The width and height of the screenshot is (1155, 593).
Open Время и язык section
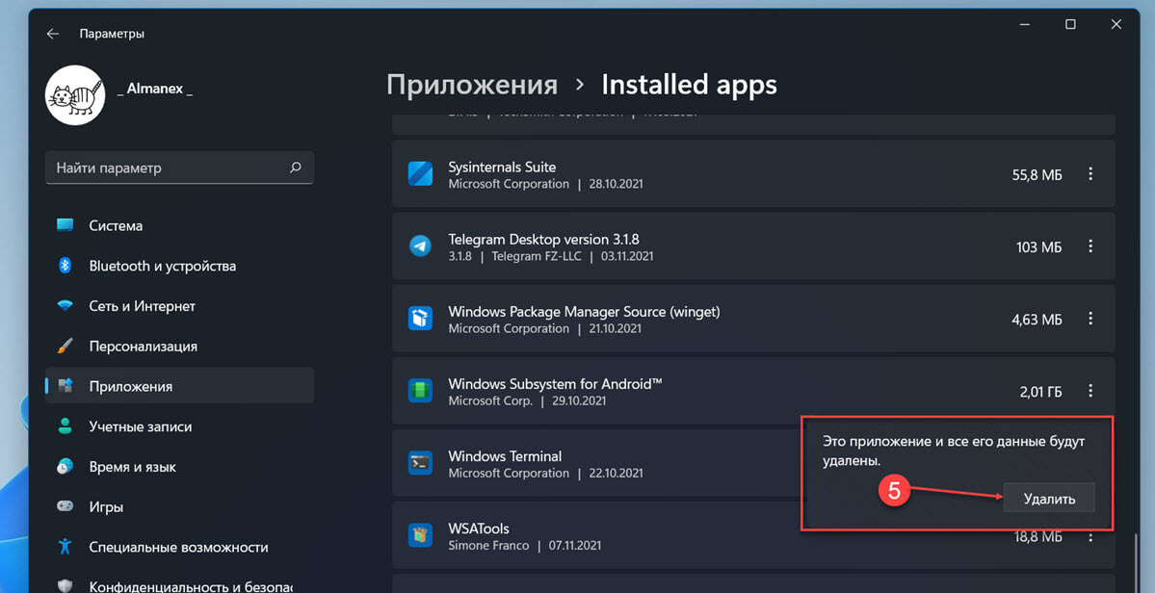(180, 467)
